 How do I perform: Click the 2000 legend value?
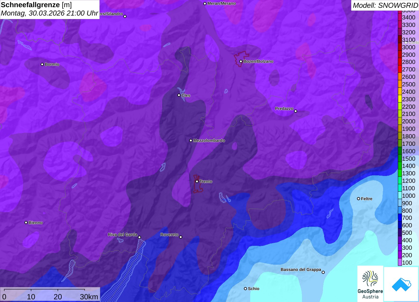coord(409,121)
